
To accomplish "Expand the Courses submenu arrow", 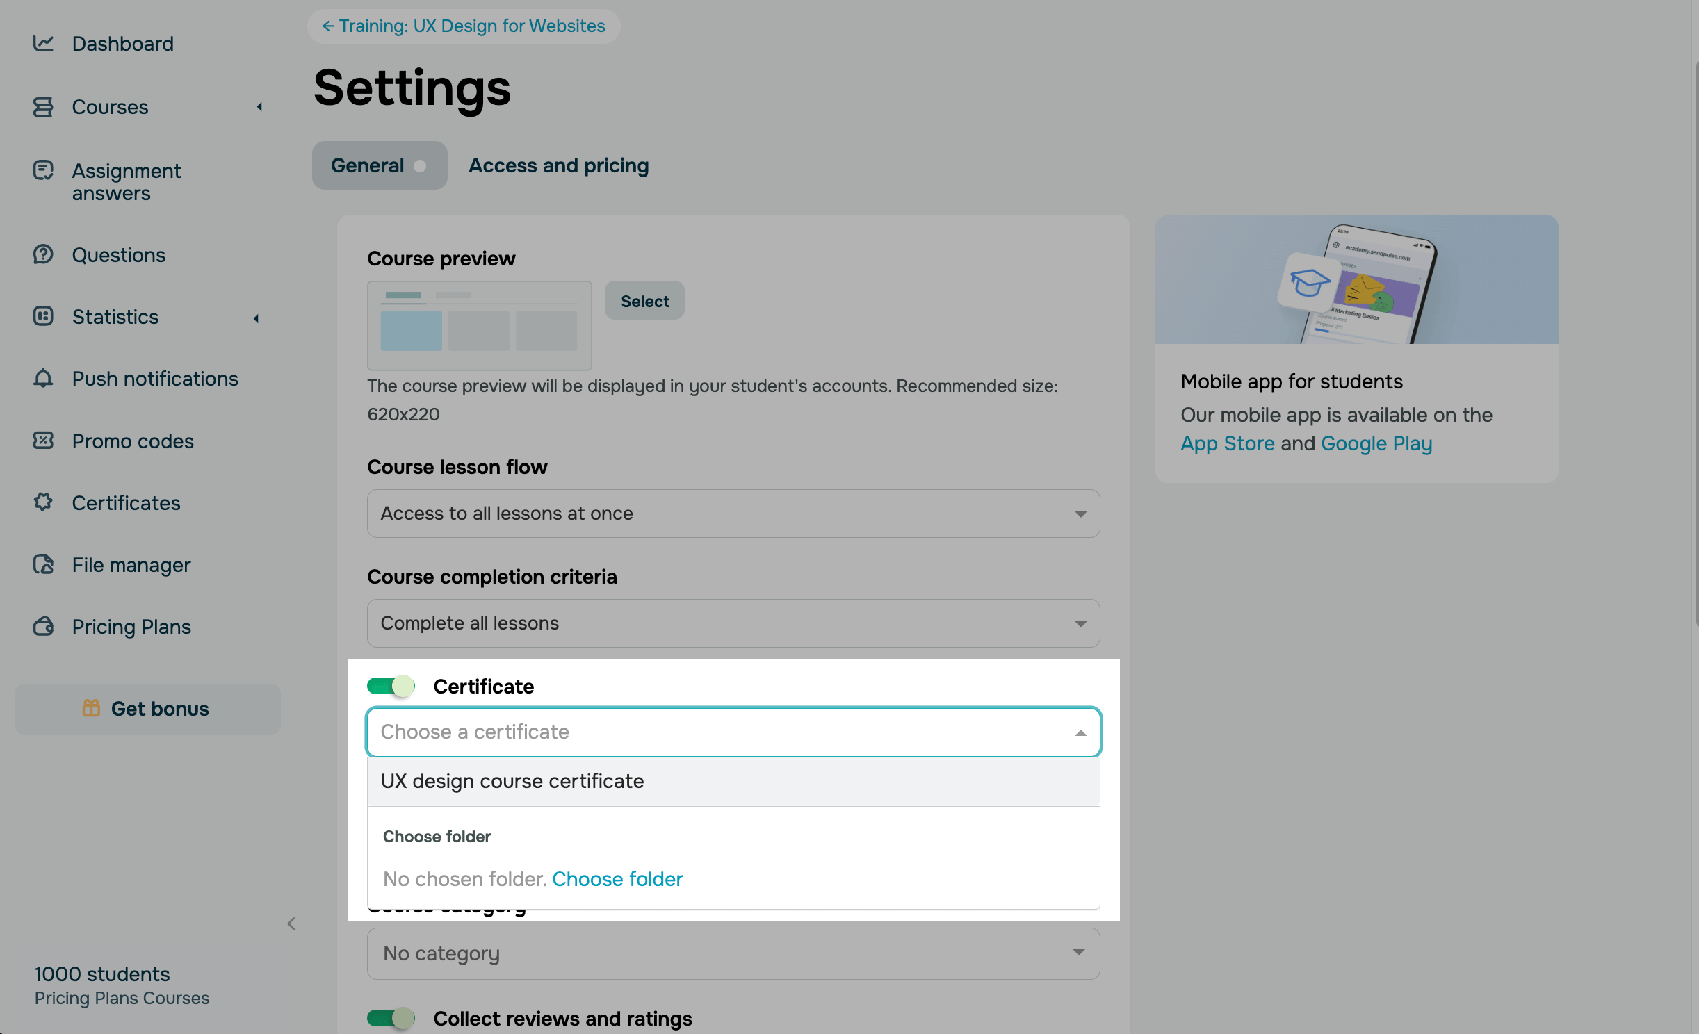I will tap(259, 107).
